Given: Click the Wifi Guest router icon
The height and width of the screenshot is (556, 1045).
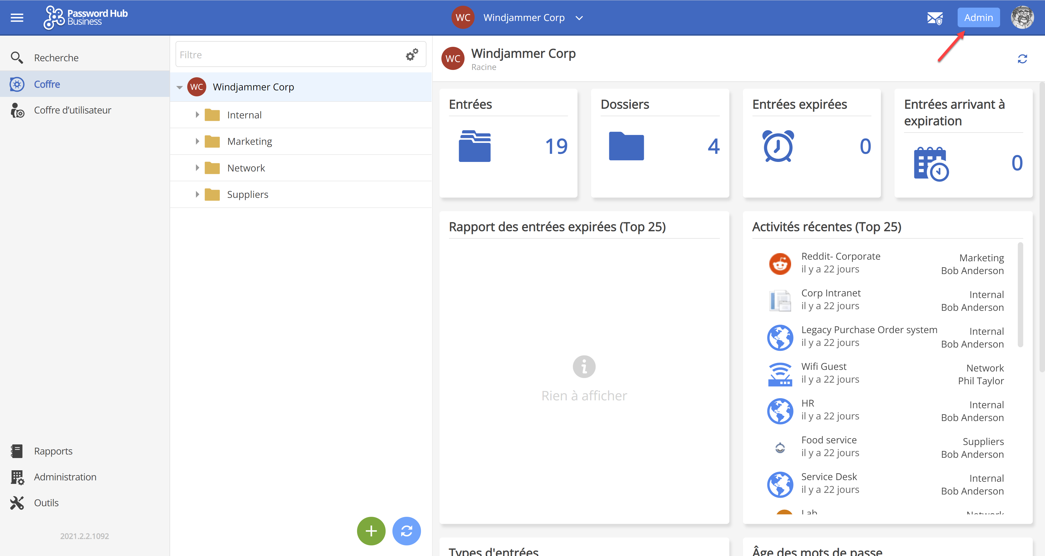Looking at the screenshot, I should tap(780, 374).
